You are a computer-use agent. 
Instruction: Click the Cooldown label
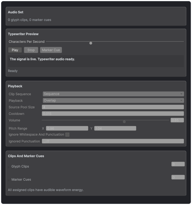[x=16, y=114]
